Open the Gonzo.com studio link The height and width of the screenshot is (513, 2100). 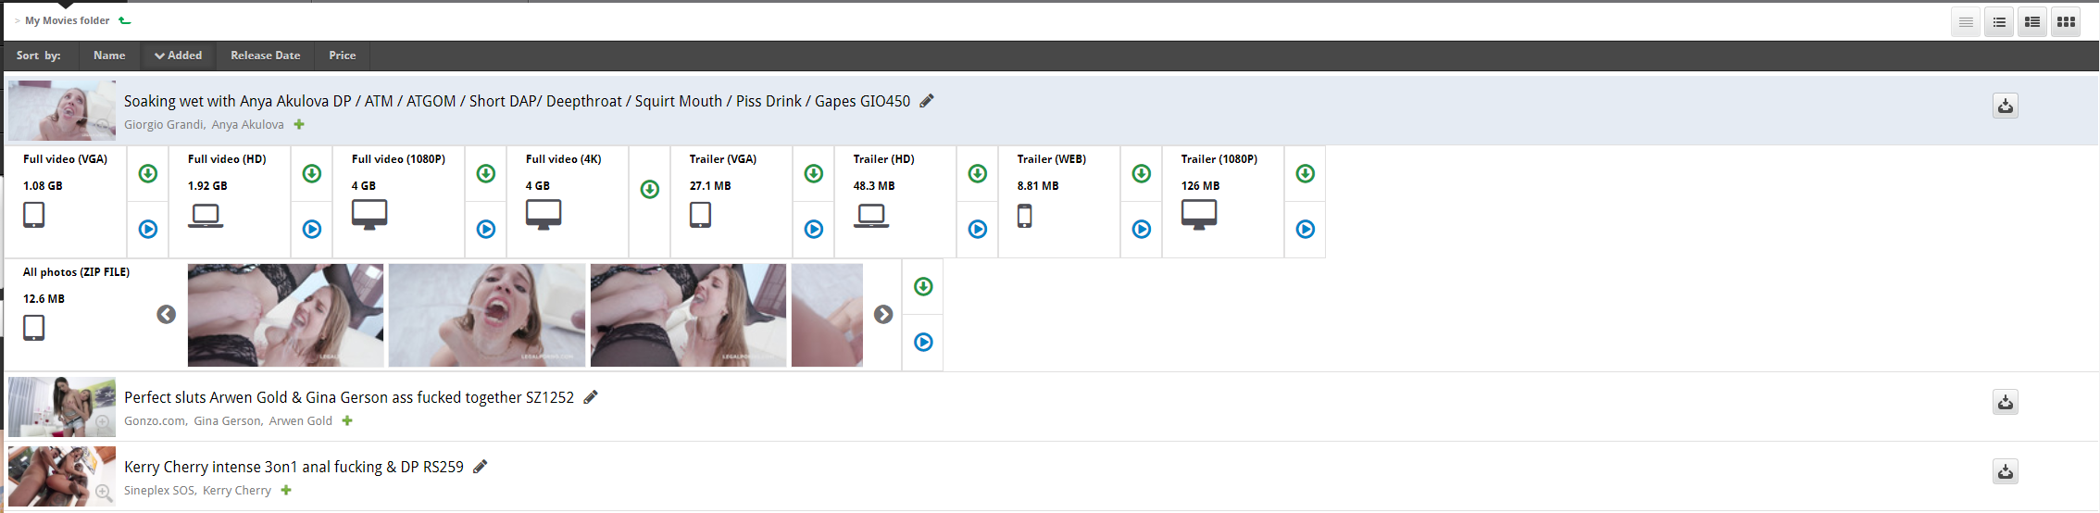(x=155, y=421)
